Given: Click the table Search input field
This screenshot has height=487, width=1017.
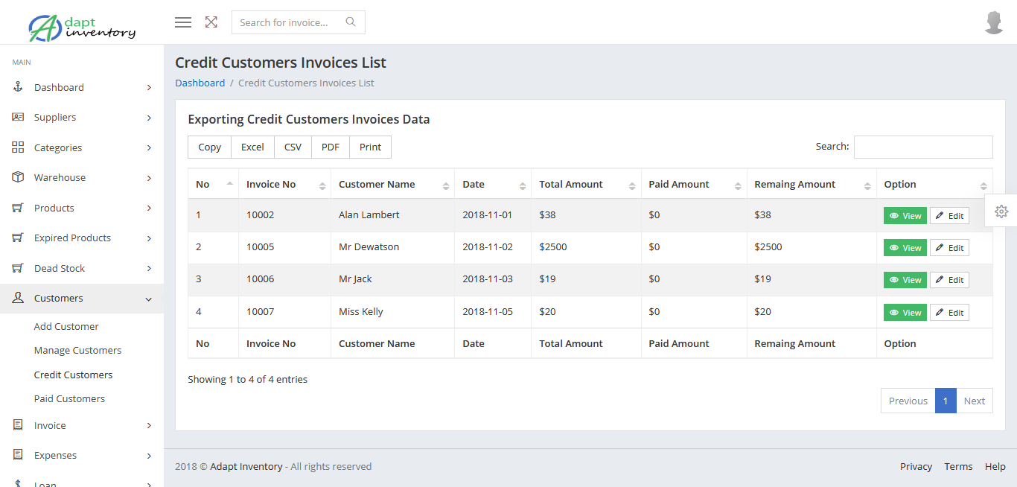Looking at the screenshot, I should [x=922, y=147].
